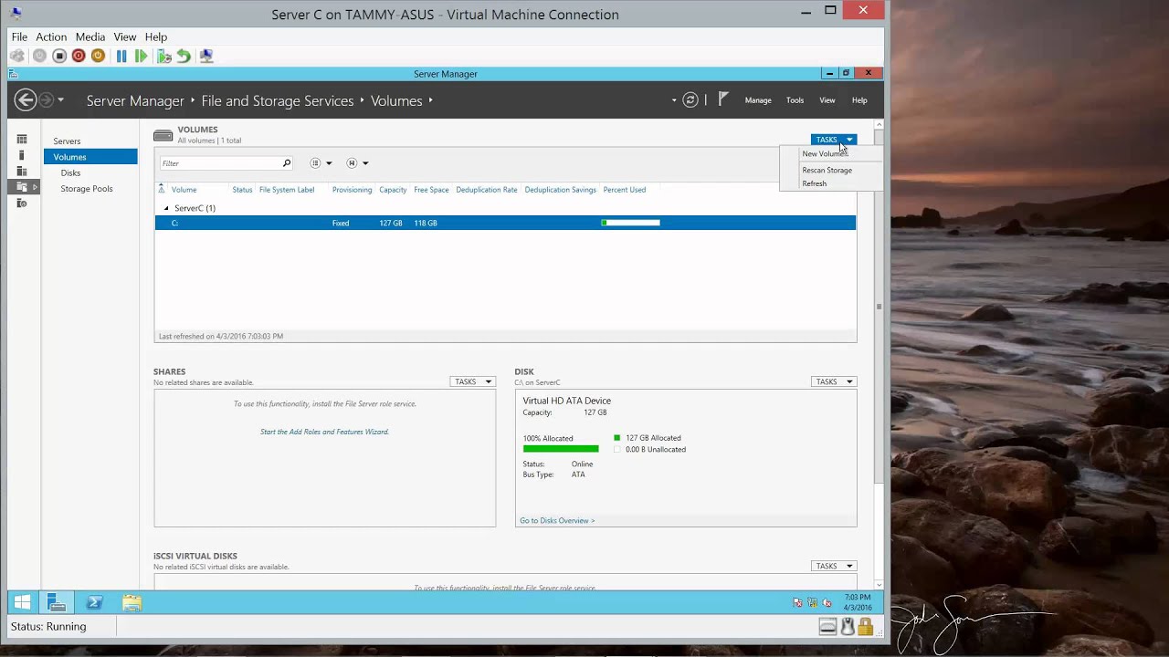This screenshot has height=657, width=1169.
Task: Collapse the ServerC (1) group
Action: pyautogui.click(x=166, y=208)
